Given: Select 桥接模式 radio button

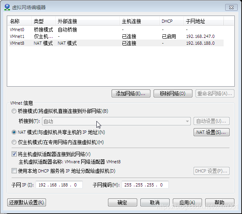Looking at the screenshot, I should pyautogui.click(x=14, y=111).
